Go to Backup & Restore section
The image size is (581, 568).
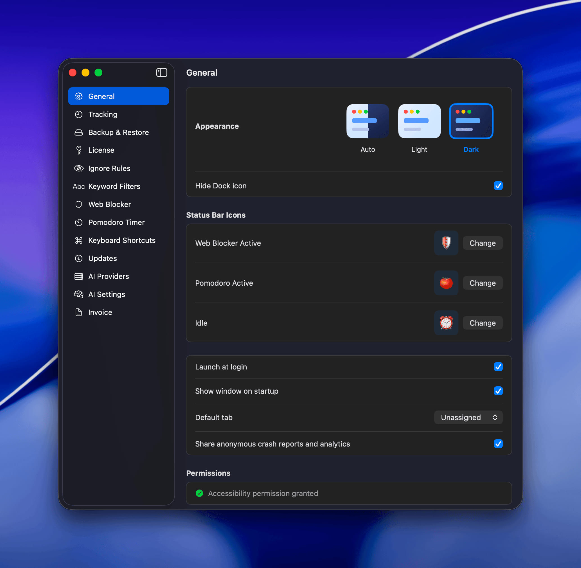pyautogui.click(x=118, y=132)
